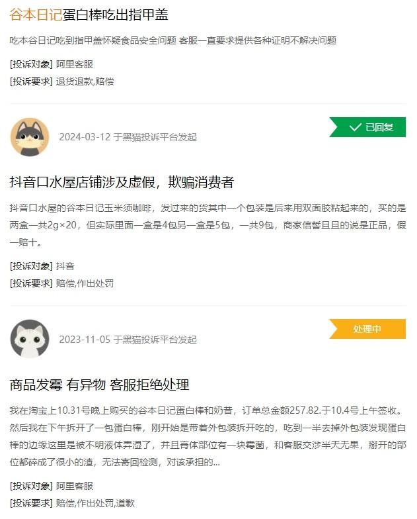Click the white cat user avatar

point(30,339)
